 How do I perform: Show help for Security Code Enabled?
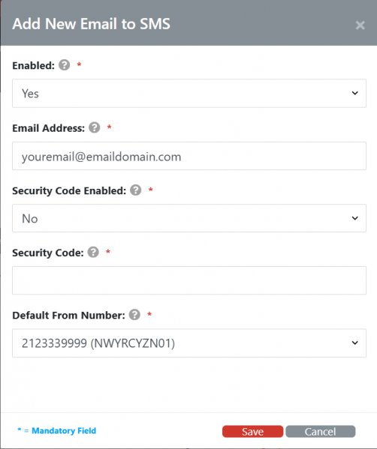click(x=136, y=190)
